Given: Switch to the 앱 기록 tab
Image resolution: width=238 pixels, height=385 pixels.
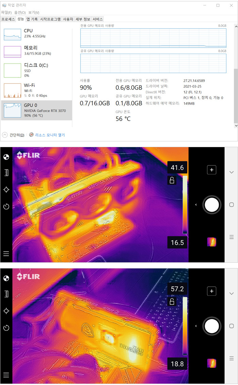Looking at the screenshot, I should point(32,19).
